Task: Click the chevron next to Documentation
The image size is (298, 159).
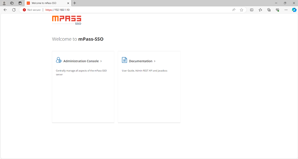Action: [x=155, y=61]
